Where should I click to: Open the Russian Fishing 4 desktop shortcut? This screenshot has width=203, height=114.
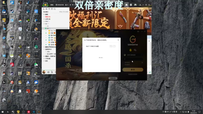point(4,102)
